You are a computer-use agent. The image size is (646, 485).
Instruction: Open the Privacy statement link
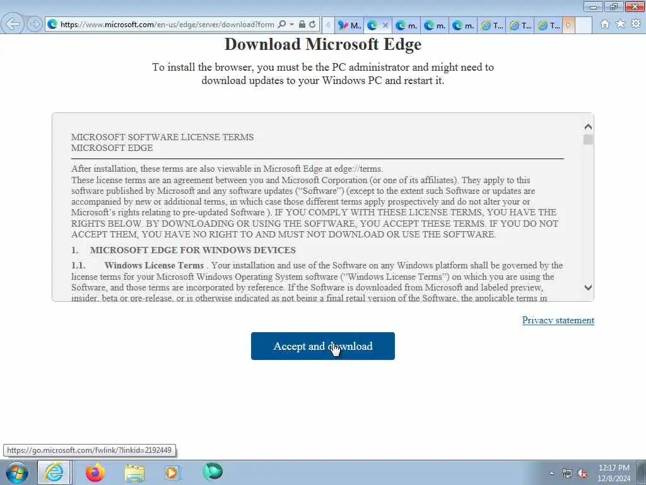click(558, 320)
